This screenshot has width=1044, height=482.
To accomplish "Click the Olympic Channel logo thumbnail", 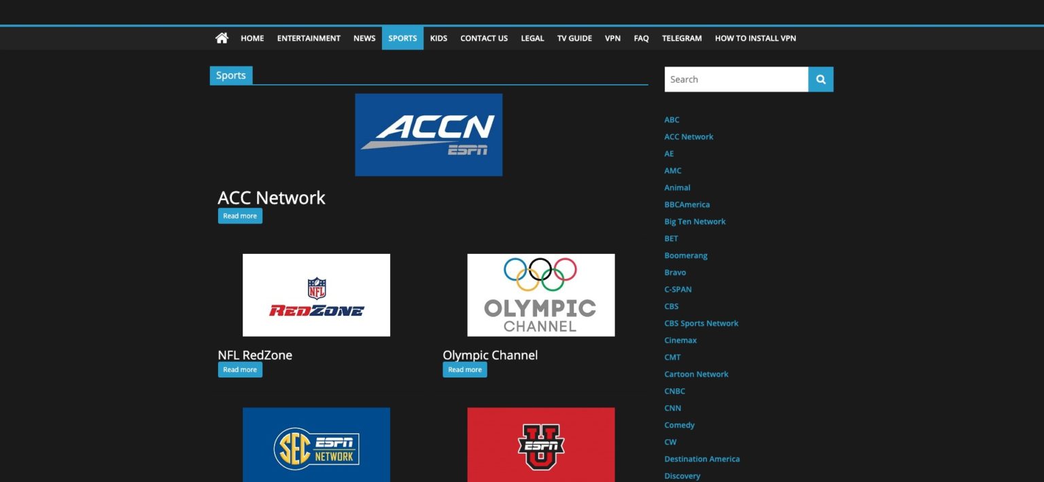I will click(541, 295).
